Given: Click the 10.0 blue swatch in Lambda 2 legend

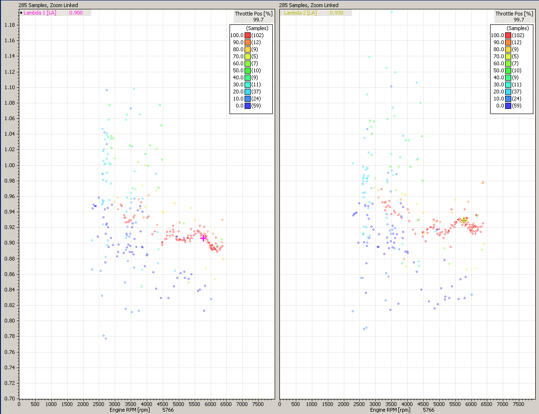Looking at the screenshot, I should [508, 99].
